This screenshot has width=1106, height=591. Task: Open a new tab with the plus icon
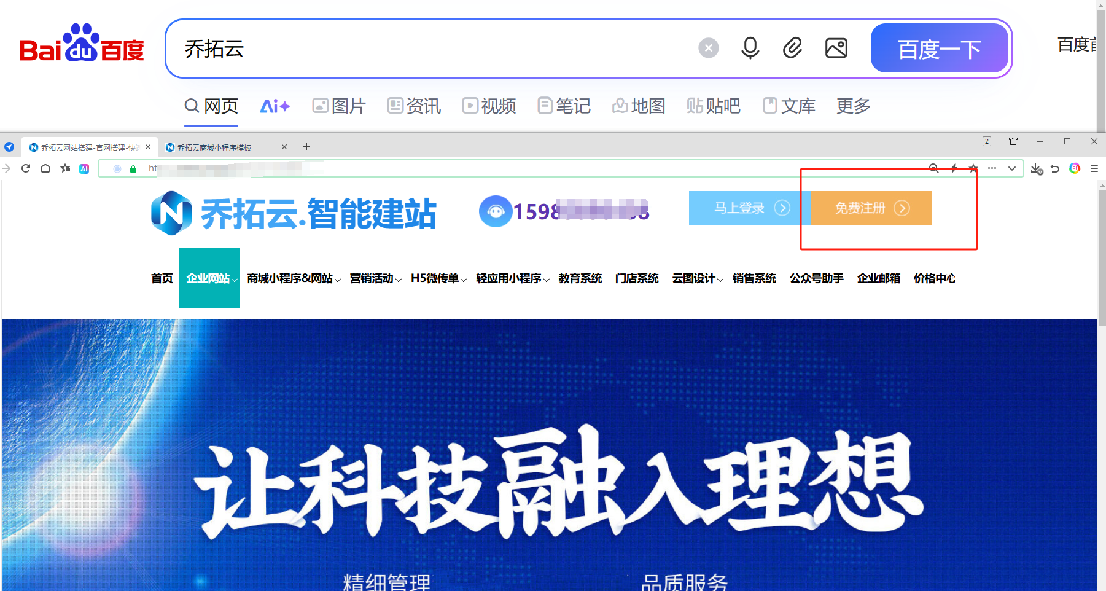pos(306,146)
